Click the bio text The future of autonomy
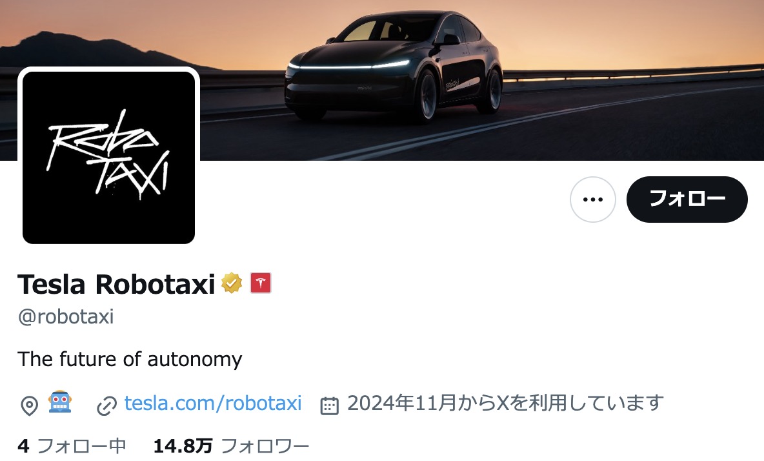 point(130,360)
